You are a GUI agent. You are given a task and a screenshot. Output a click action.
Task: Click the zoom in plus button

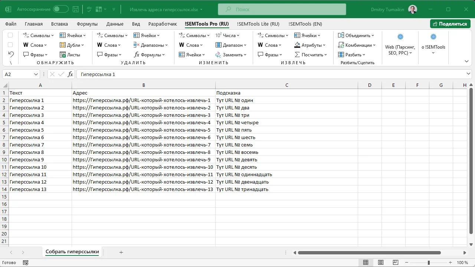tap(451, 263)
